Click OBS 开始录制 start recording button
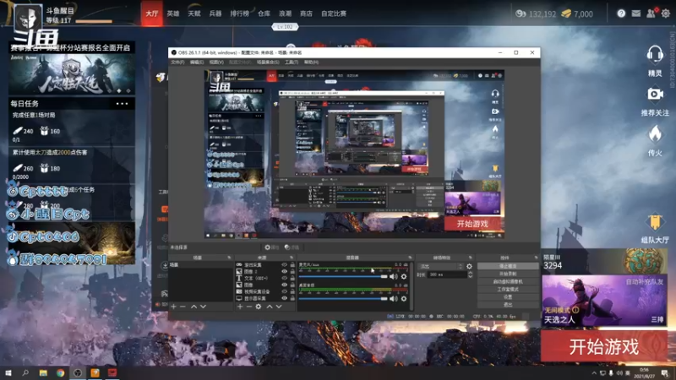 click(508, 274)
